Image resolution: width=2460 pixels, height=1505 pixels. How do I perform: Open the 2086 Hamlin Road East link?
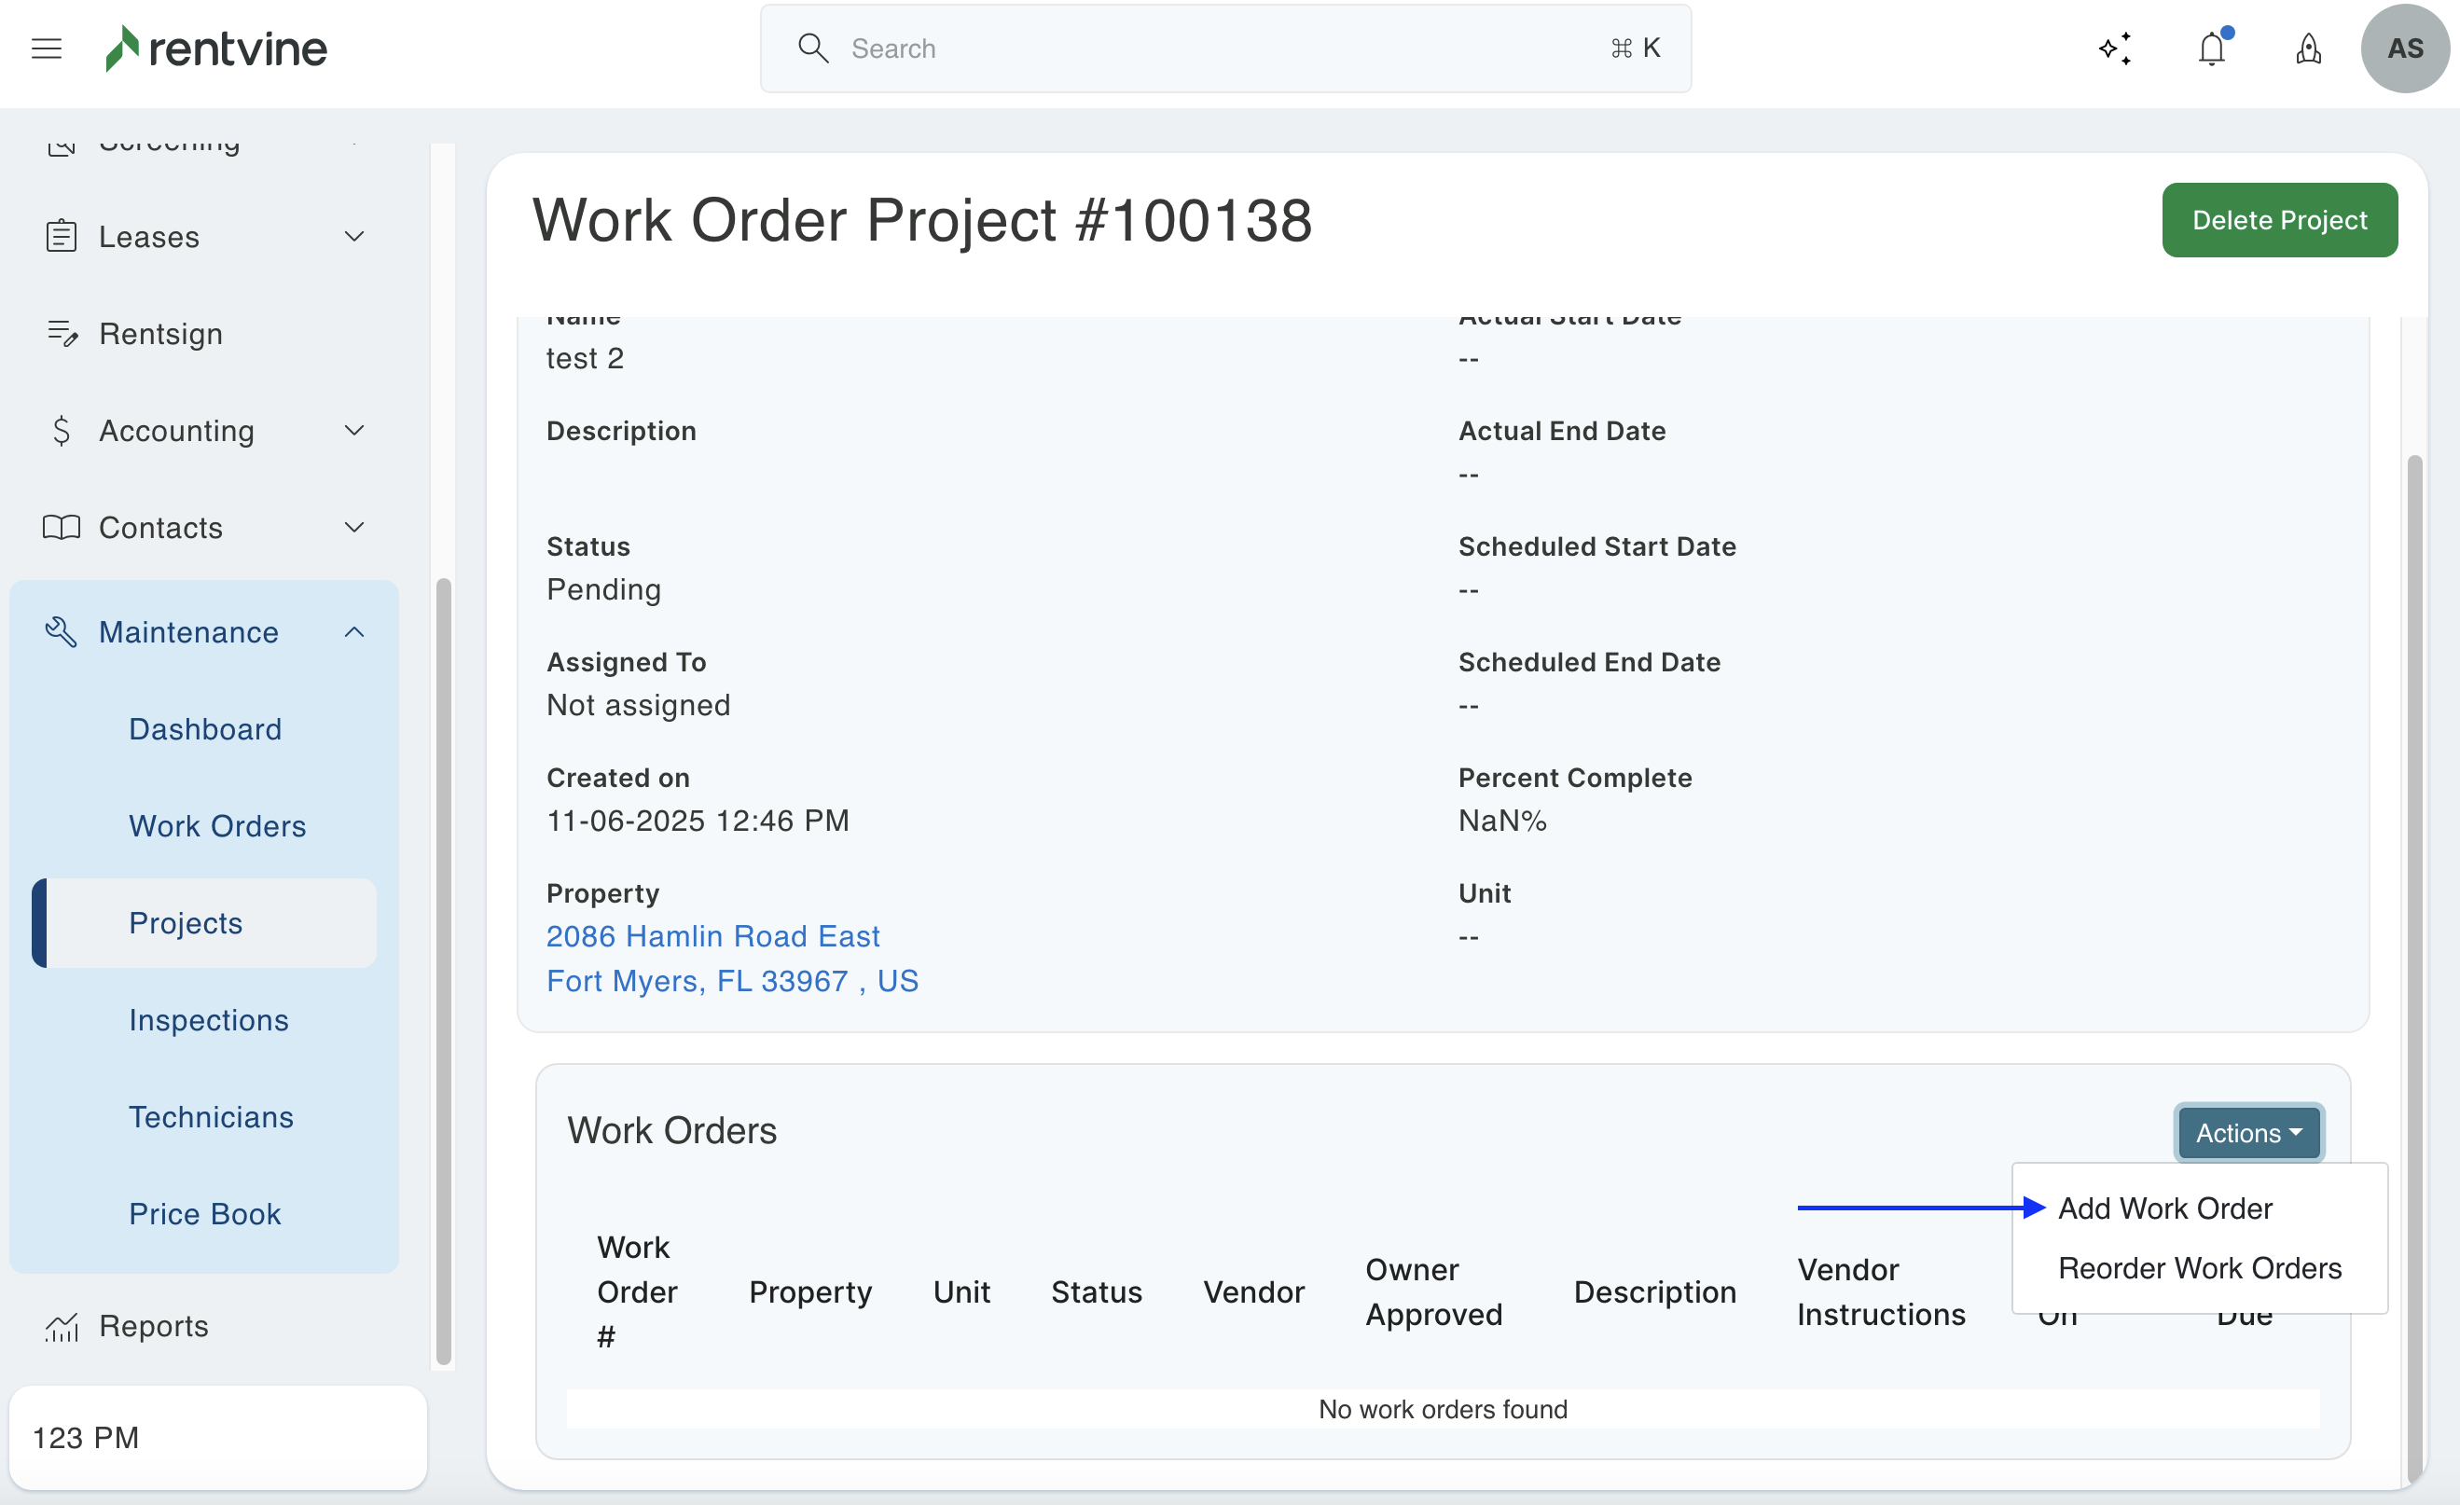[x=712, y=936]
